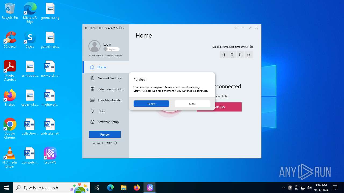This screenshot has width=344, height=193.
Task: Minimize the LetsVPN window
Action: (x=243, y=28)
